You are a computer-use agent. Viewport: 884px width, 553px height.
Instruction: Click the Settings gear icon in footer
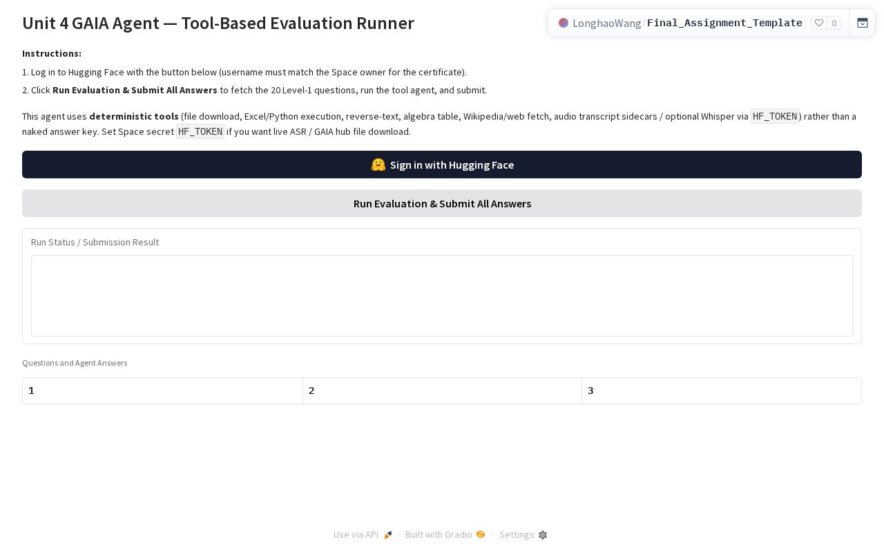pos(543,535)
